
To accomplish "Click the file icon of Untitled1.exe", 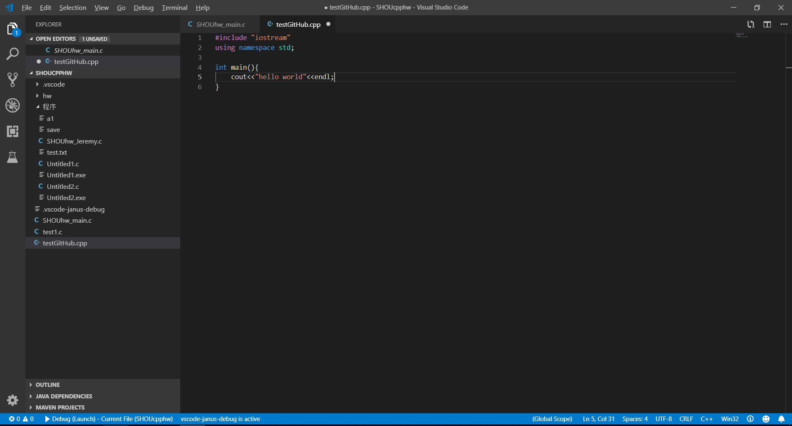I will coord(41,175).
